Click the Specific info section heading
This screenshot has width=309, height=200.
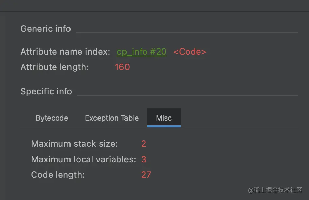click(46, 91)
